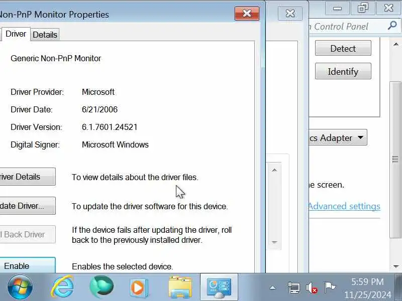402x301 pixels.
Task: Restore down the Control Panel window
Action: 363,8
